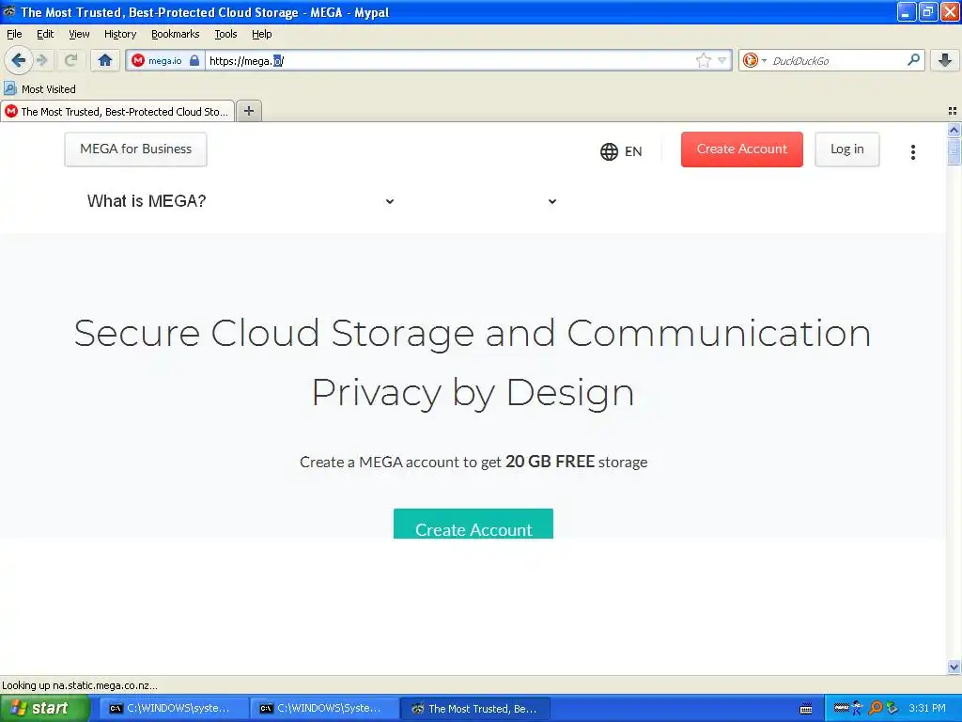The width and height of the screenshot is (962, 722).
Task: Click the forward navigation arrow
Action: point(42,60)
